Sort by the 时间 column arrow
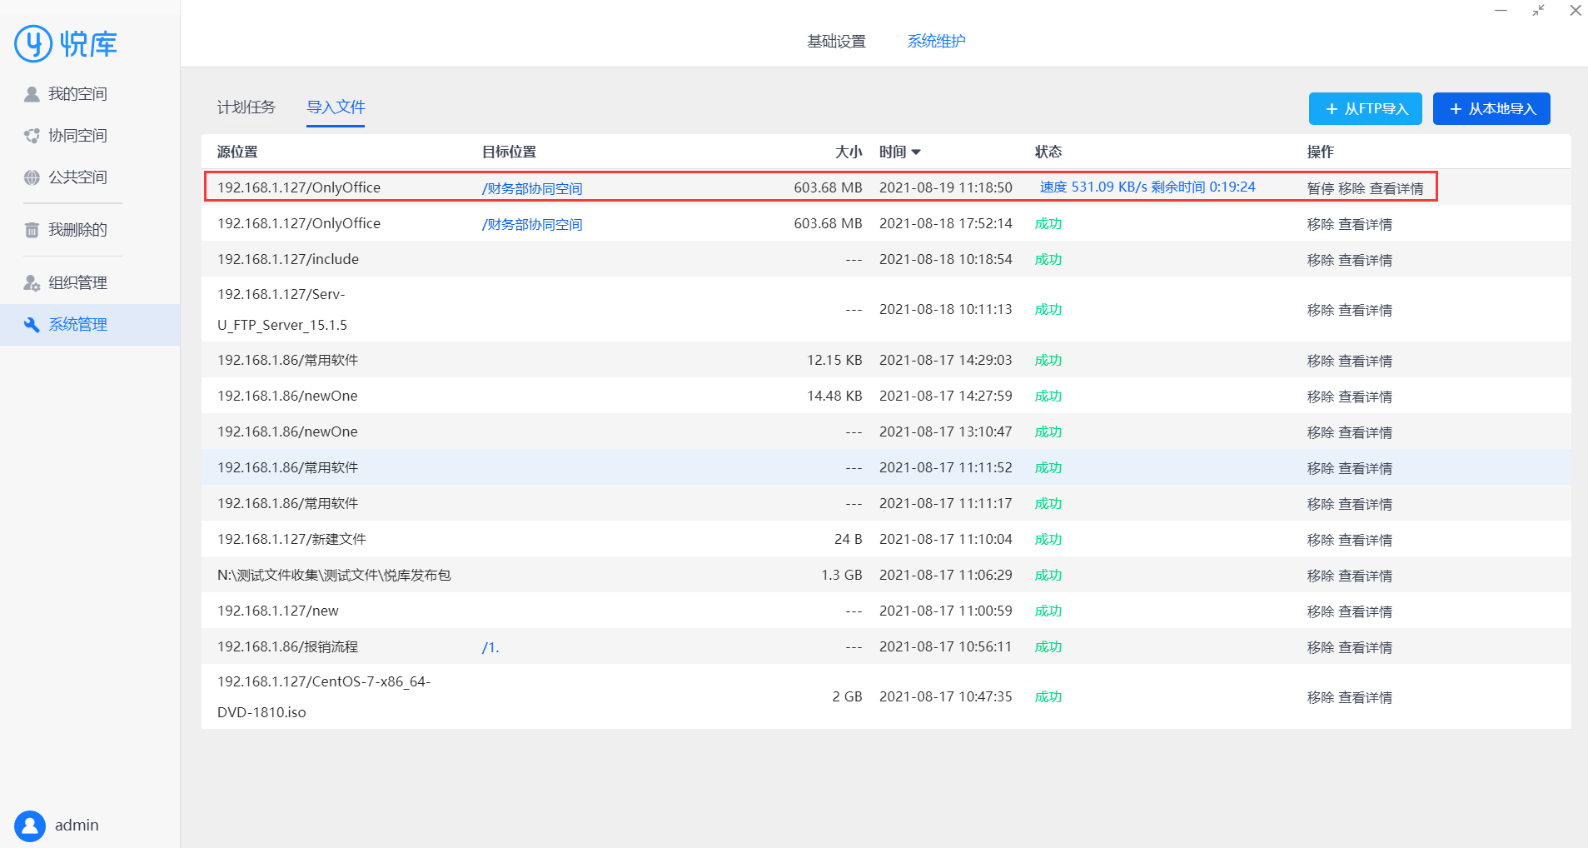The height and width of the screenshot is (848, 1588). coord(916,152)
